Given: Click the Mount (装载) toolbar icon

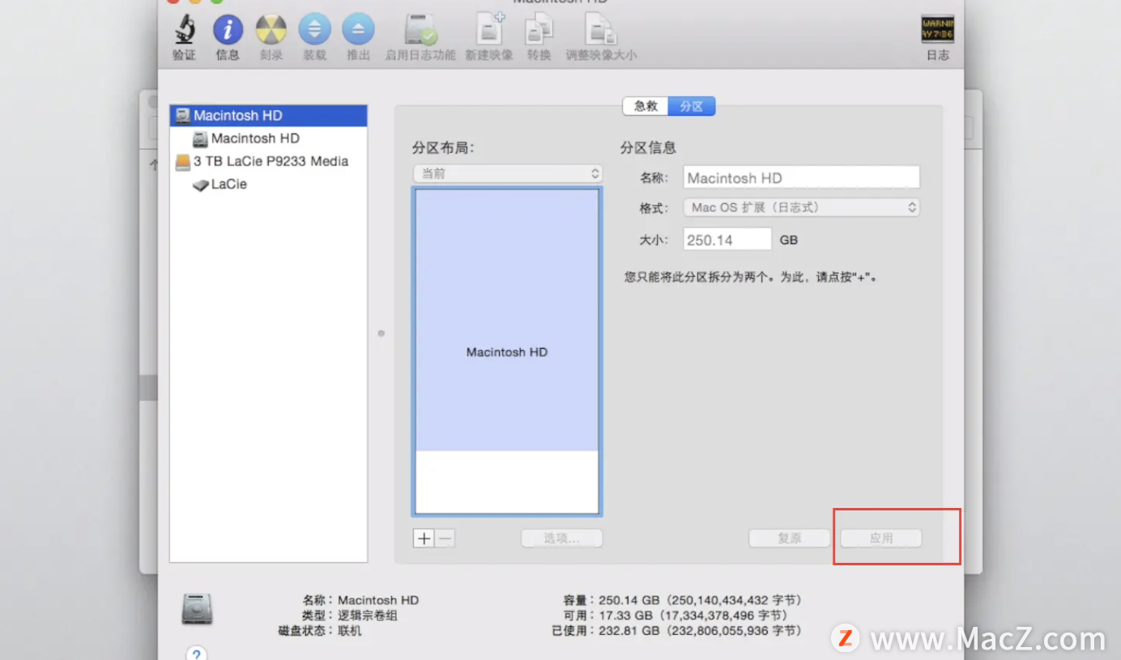Looking at the screenshot, I should [314, 31].
